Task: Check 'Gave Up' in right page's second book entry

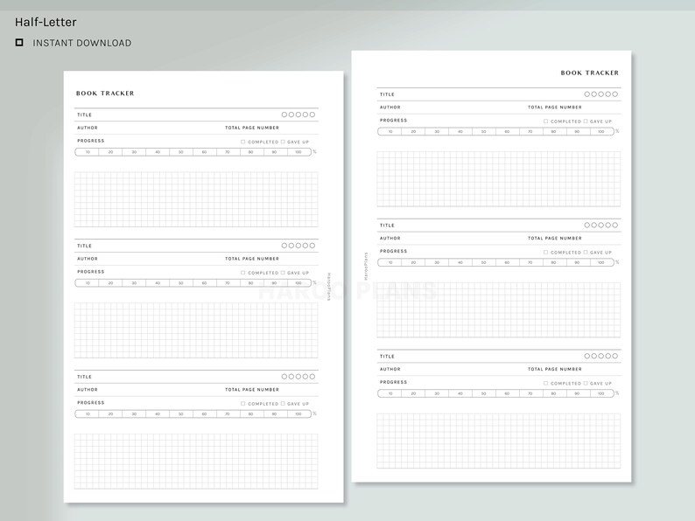Action: pos(586,253)
